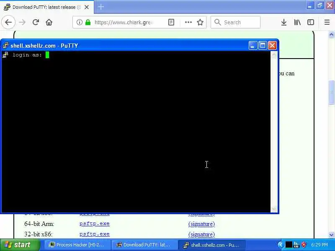
Task: Open the Firefox home page icon
Action: [49, 22]
